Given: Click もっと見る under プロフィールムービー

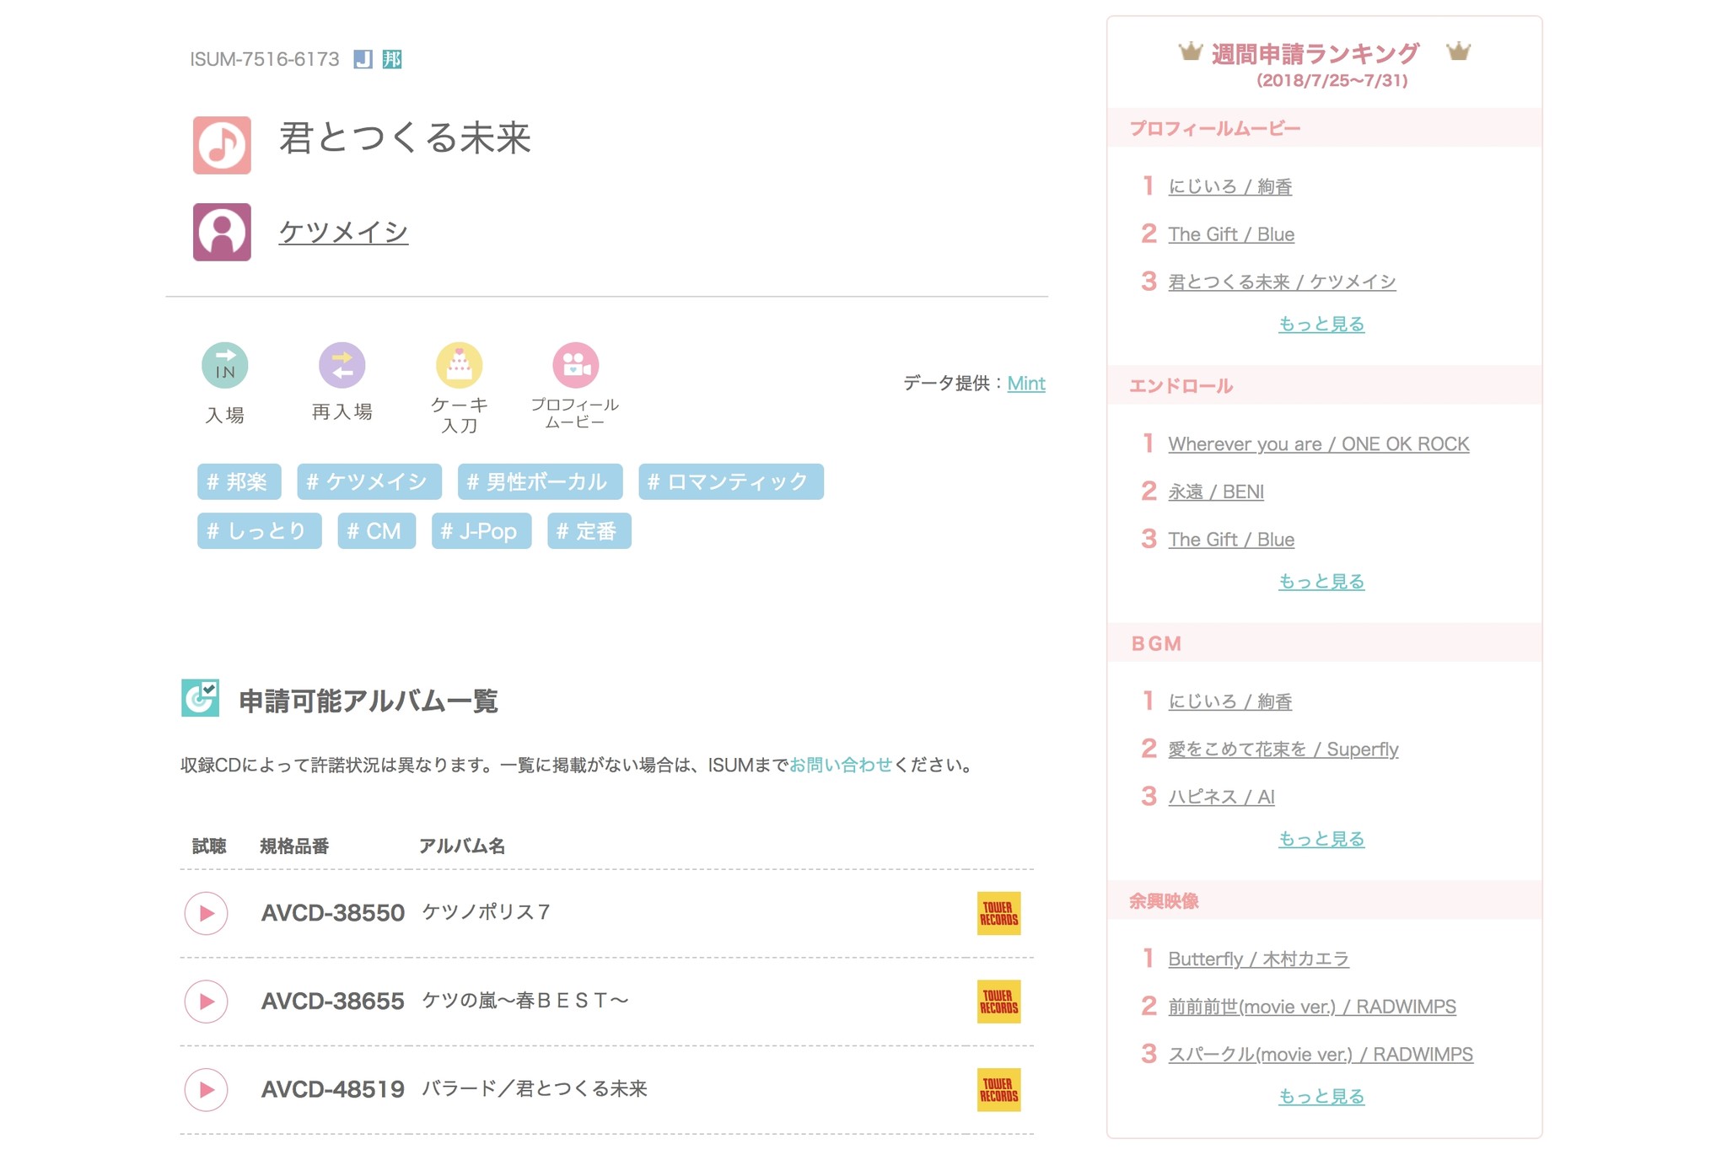Looking at the screenshot, I should point(1321,324).
